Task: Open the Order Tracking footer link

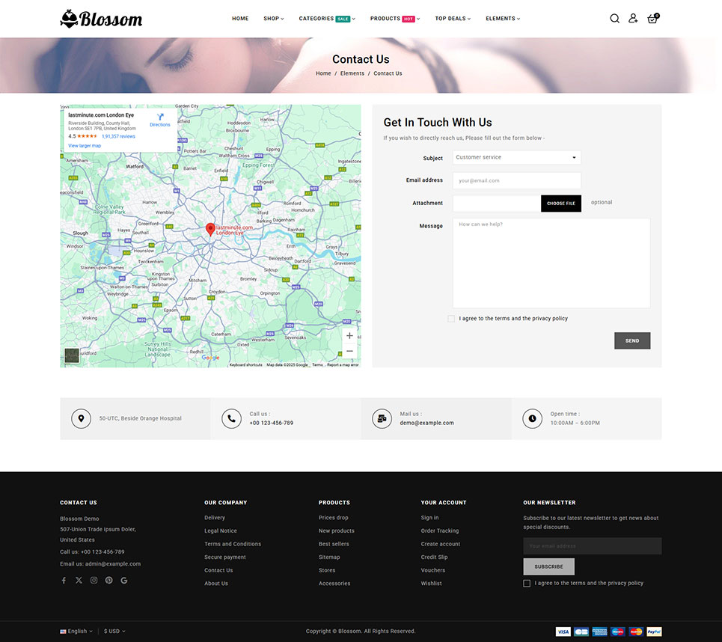Action: (x=439, y=531)
